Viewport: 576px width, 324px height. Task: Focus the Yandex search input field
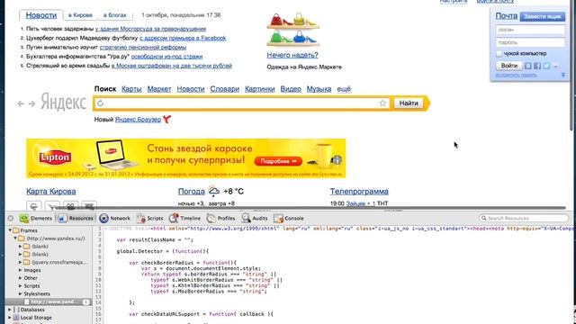[241, 103]
